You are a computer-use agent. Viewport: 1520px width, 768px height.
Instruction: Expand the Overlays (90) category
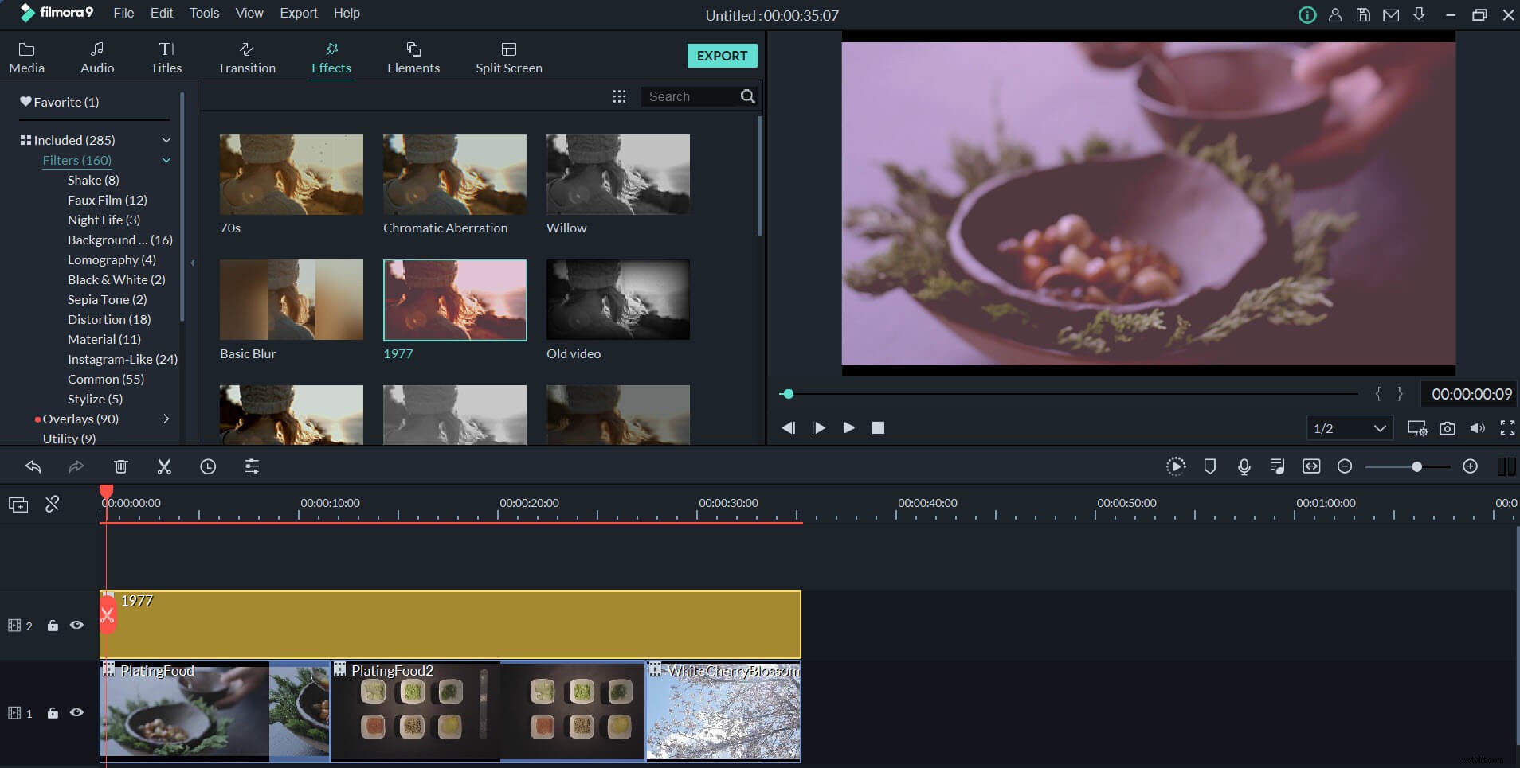point(166,419)
